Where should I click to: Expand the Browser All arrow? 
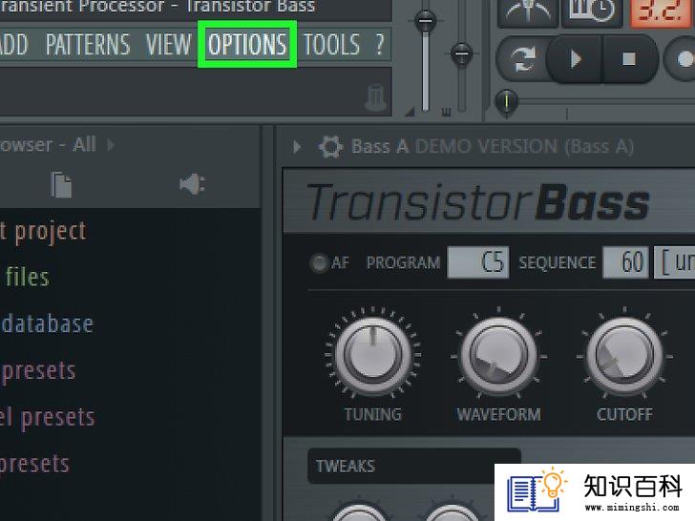click(111, 145)
